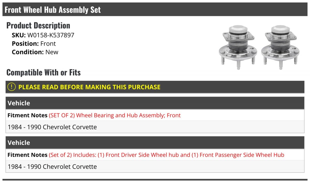Viewport: 310px width, 183px height.
Task: Click the SKU W0158-K537897 text
Action: [43, 35]
